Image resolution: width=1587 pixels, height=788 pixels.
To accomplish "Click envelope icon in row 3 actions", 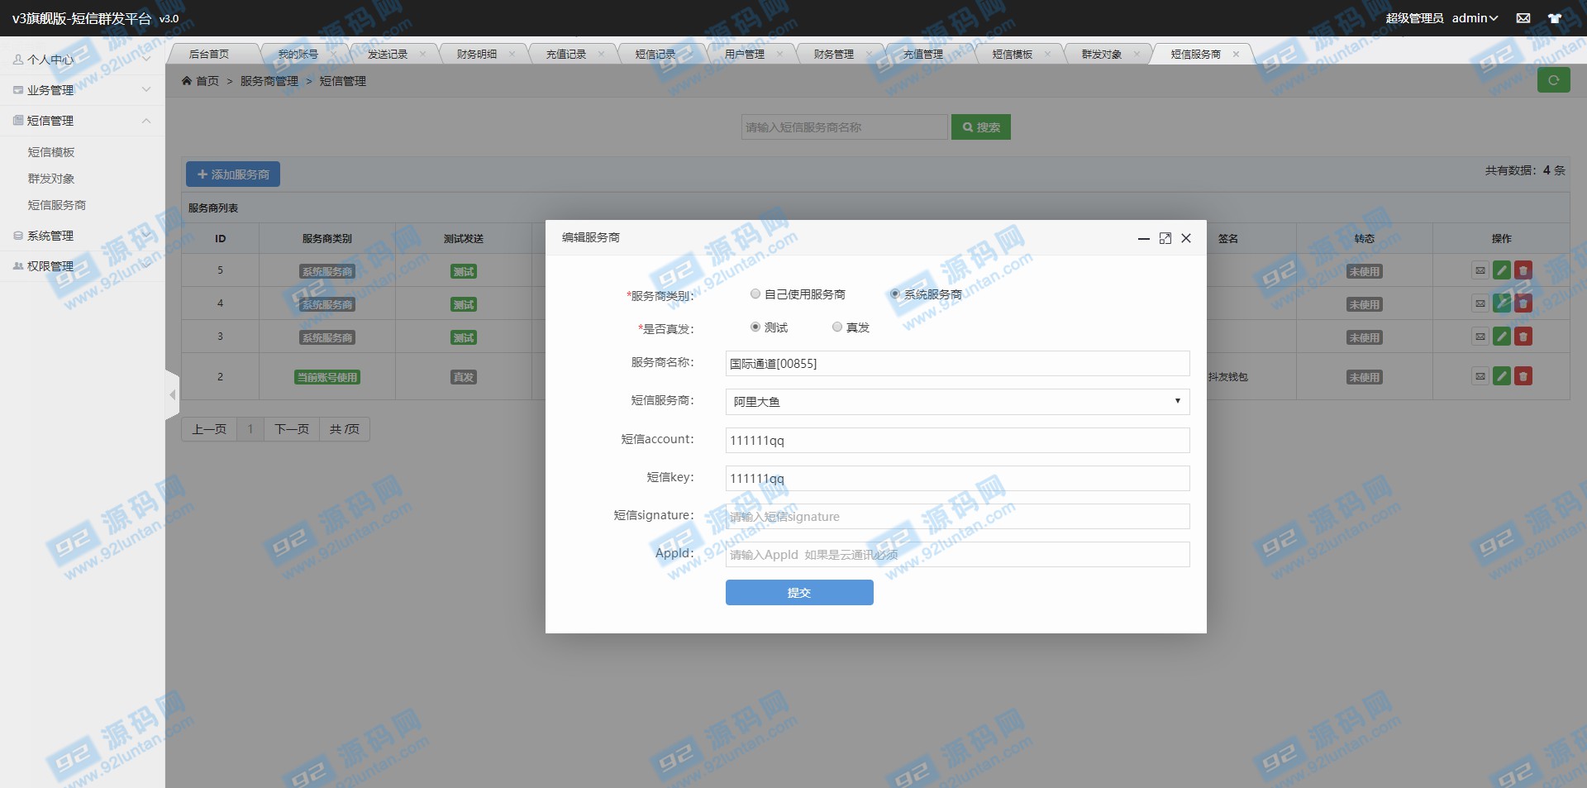I will click(x=1480, y=337).
